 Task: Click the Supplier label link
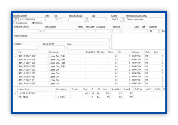pos(19,44)
